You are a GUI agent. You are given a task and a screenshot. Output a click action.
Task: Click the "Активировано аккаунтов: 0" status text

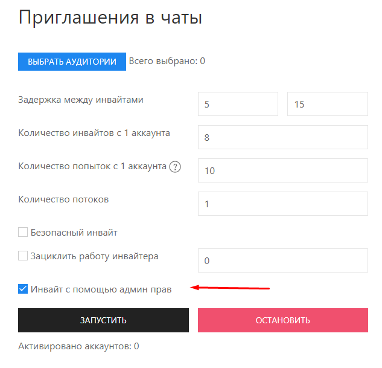[x=79, y=346]
